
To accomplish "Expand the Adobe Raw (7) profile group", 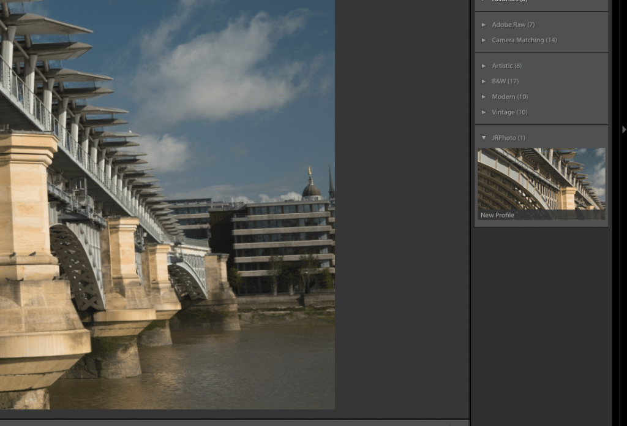I will tap(484, 25).
